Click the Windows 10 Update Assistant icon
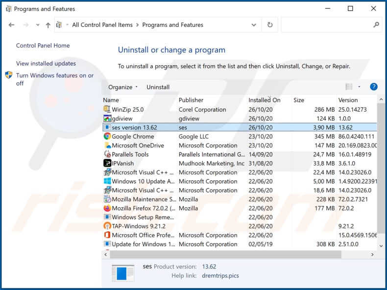 (x=107, y=181)
